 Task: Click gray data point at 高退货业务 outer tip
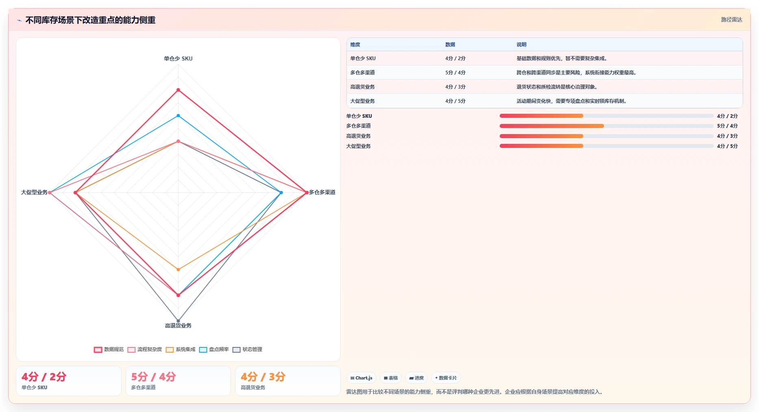[178, 321]
